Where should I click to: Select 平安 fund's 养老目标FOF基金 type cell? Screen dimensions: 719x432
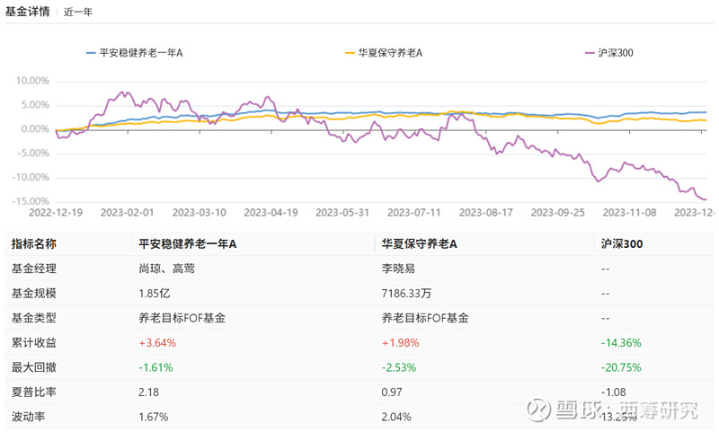[x=182, y=318]
